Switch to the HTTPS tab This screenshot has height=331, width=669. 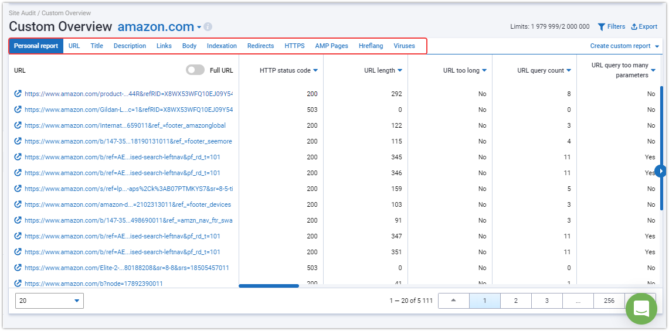295,46
